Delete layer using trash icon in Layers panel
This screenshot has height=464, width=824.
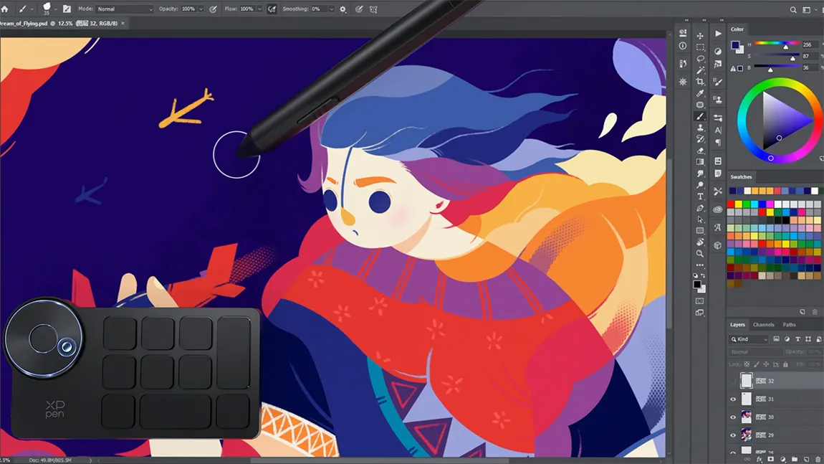click(818, 459)
